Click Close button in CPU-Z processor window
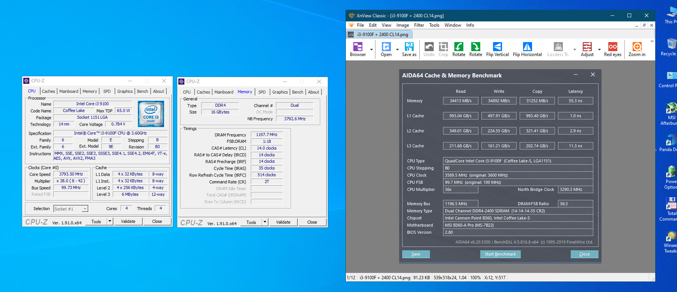Image resolution: width=677 pixels, height=292 pixels. (157, 221)
